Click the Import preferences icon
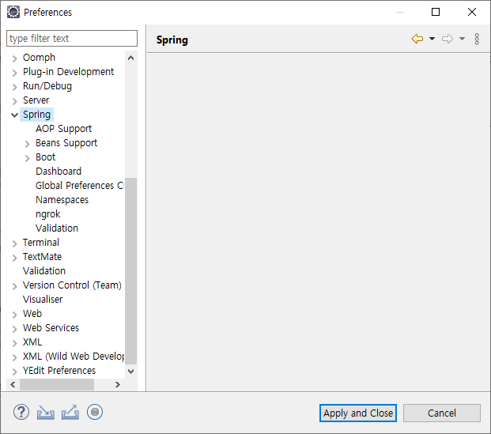The image size is (491, 434). tap(45, 413)
